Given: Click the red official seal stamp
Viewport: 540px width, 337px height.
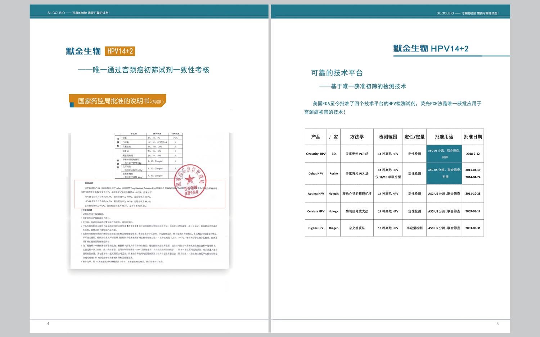Looking at the screenshot, I should (190, 181).
